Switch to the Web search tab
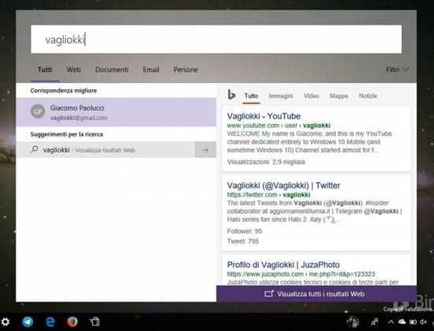 click(x=73, y=70)
